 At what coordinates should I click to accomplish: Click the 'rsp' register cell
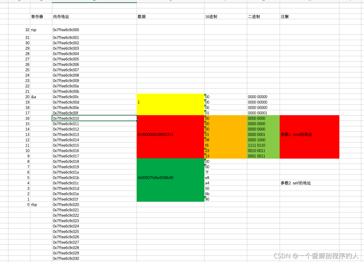pos(41,30)
